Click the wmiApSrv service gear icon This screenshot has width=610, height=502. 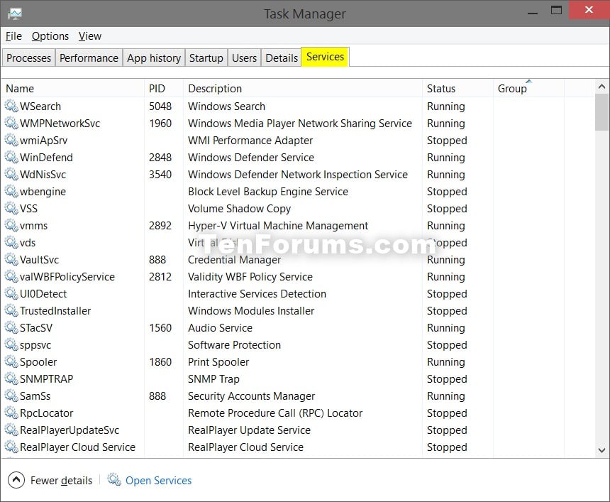11,140
